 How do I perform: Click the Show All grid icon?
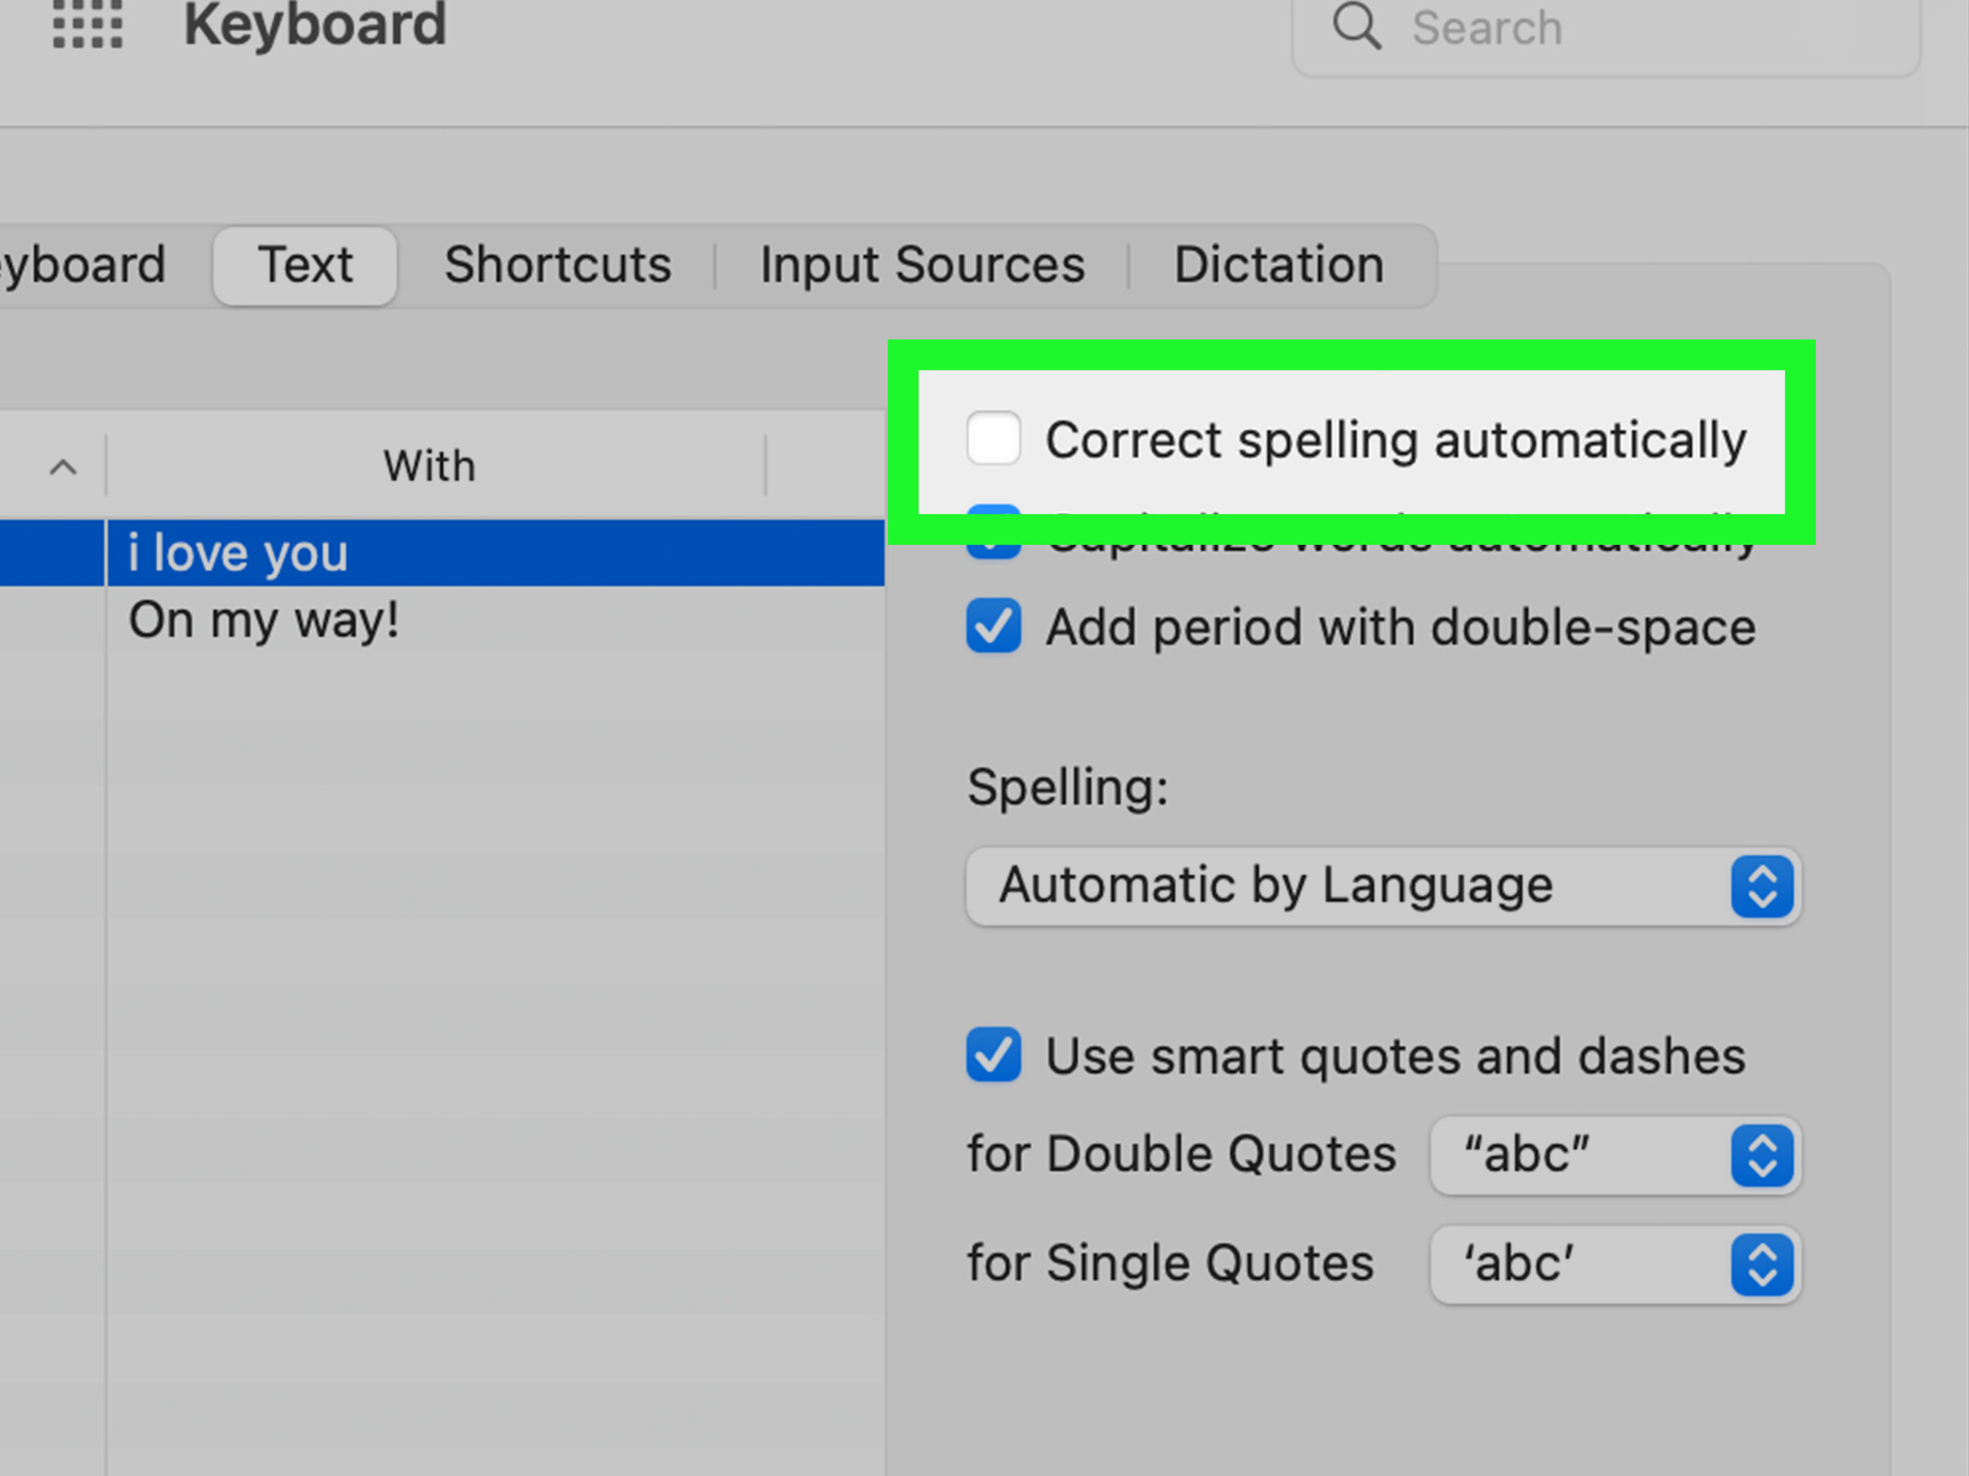(x=87, y=23)
